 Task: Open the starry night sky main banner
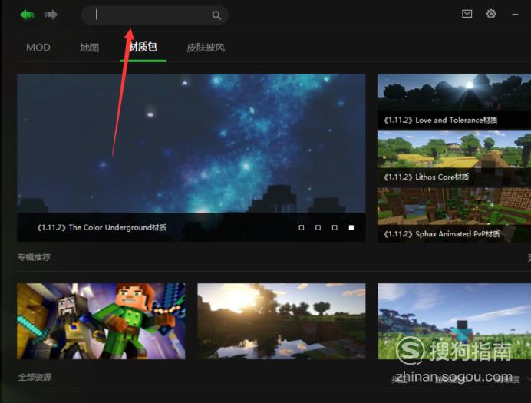pos(191,157)
